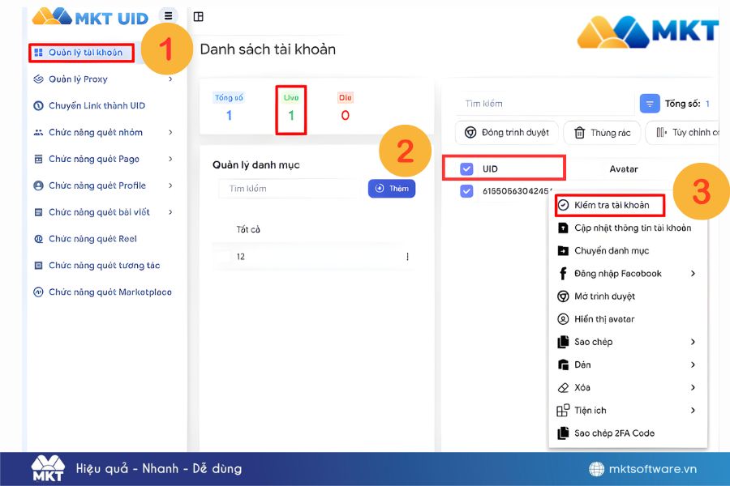Open Chuyển Link thành UID from the sidebar
The height and width of the screenshot is (486, 730).
click(96, 106)
